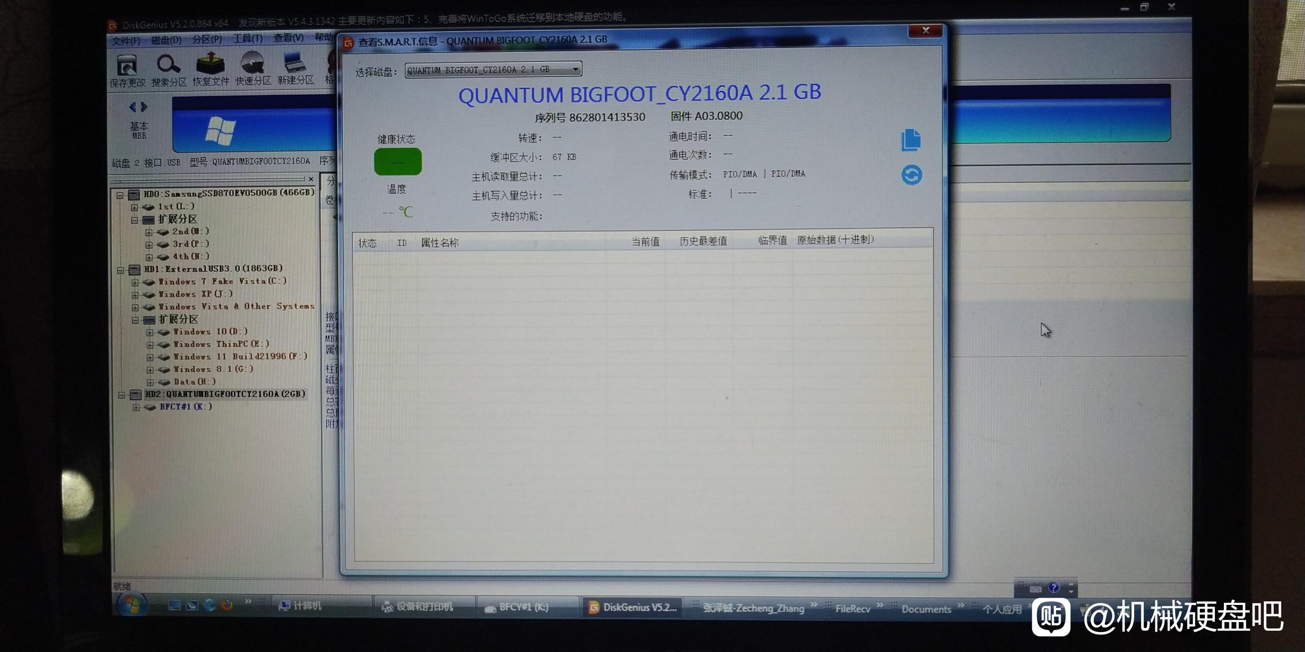Collapse the HD2 QUANTUM BIGFOOT node
1305x652 pixels.
coord(121,395)
